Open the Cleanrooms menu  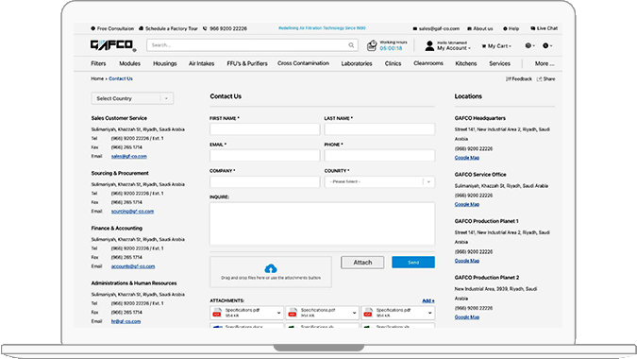click(x=428, y=63)
